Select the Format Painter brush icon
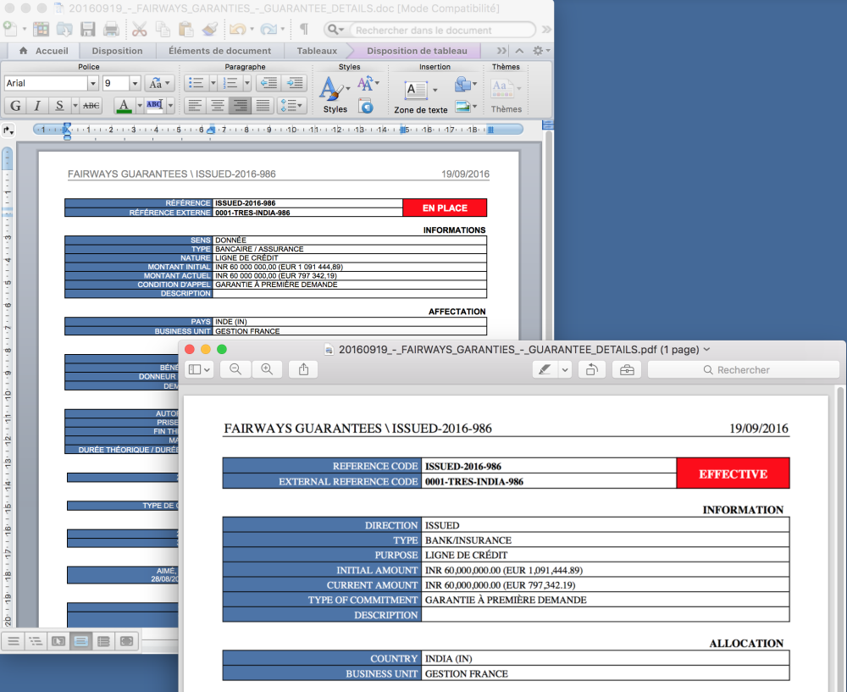847x692 pixels. 209,29
